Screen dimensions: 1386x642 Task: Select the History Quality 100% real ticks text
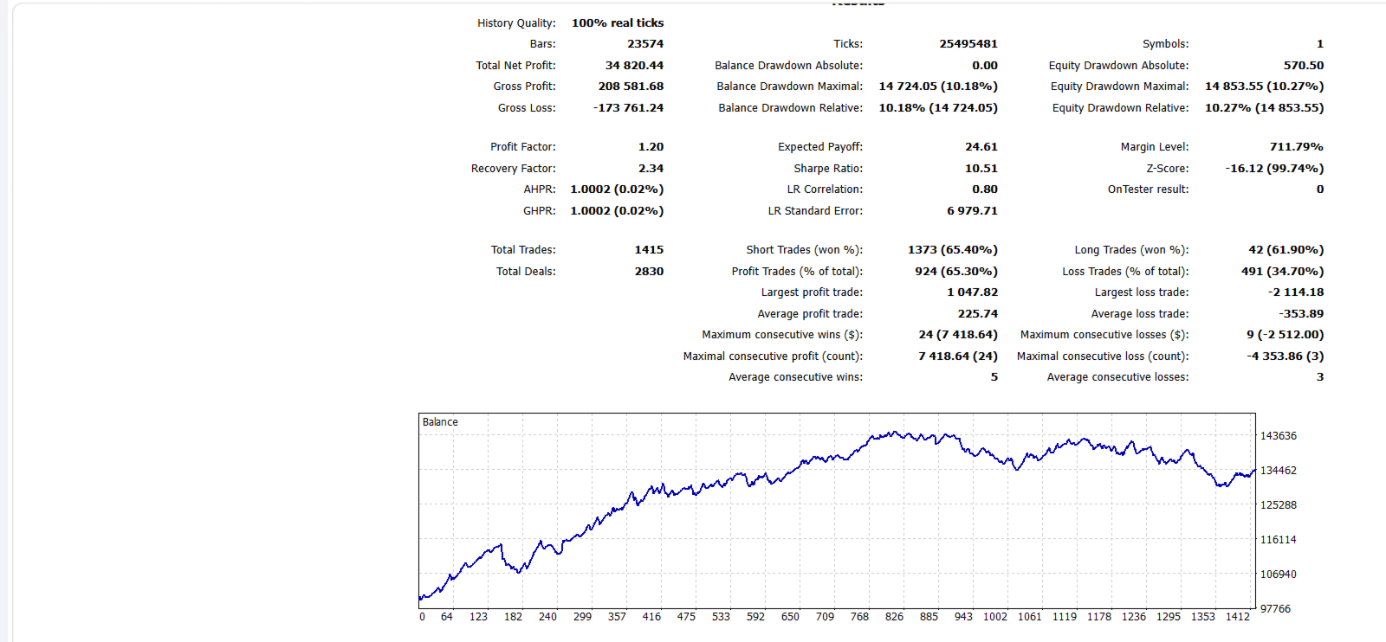point(618,23)
